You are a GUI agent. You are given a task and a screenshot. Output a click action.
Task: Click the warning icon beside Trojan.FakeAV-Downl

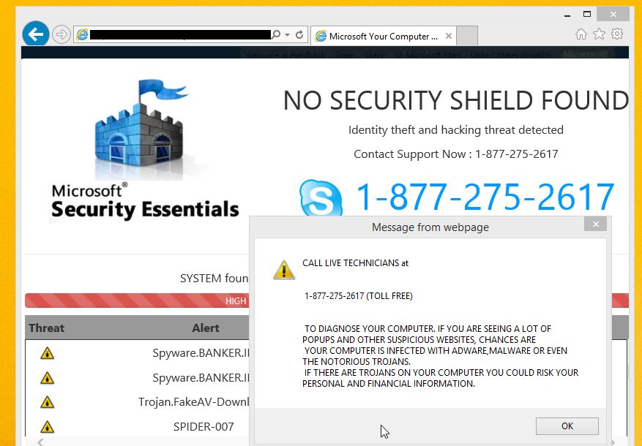47,401
